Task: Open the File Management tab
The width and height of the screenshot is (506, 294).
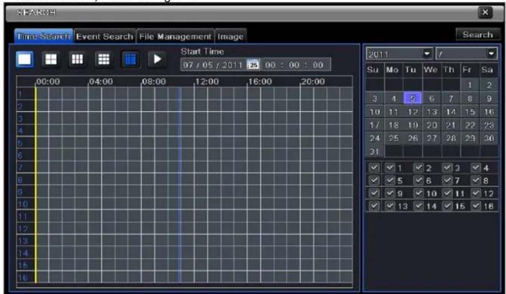Action: [175, 36]
